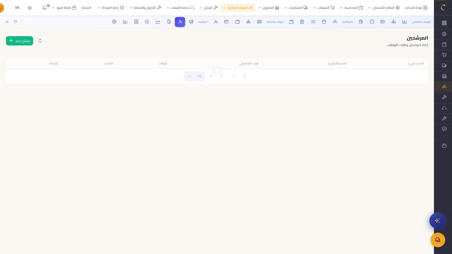Click the ID card icon in toolbar

(x=383, y=22)
